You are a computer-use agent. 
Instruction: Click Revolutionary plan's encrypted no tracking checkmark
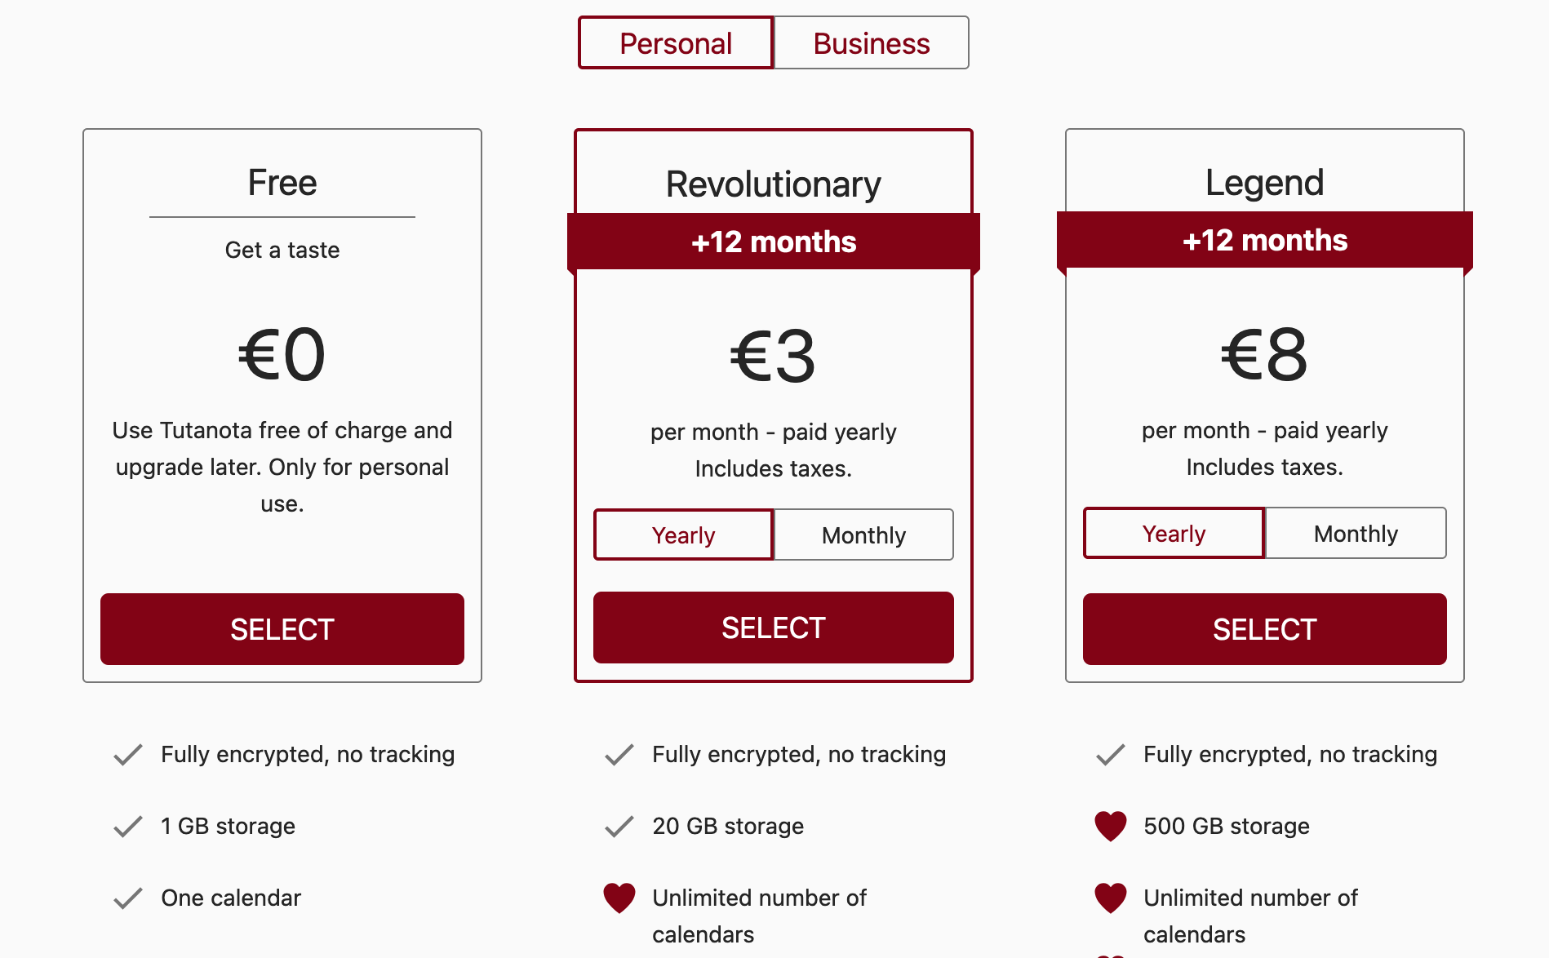pyautogui.click(x=619, y=755)
